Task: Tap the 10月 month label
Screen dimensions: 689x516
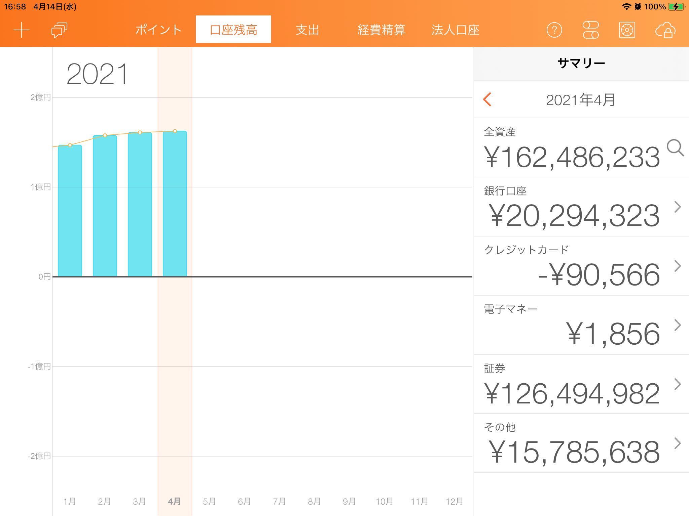Action: (384, 502)
